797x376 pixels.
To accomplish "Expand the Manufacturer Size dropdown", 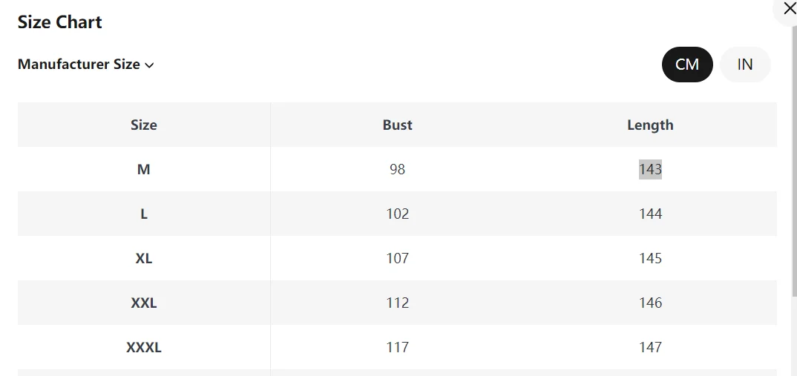I will pyautogui.click(x=86, y=65).
